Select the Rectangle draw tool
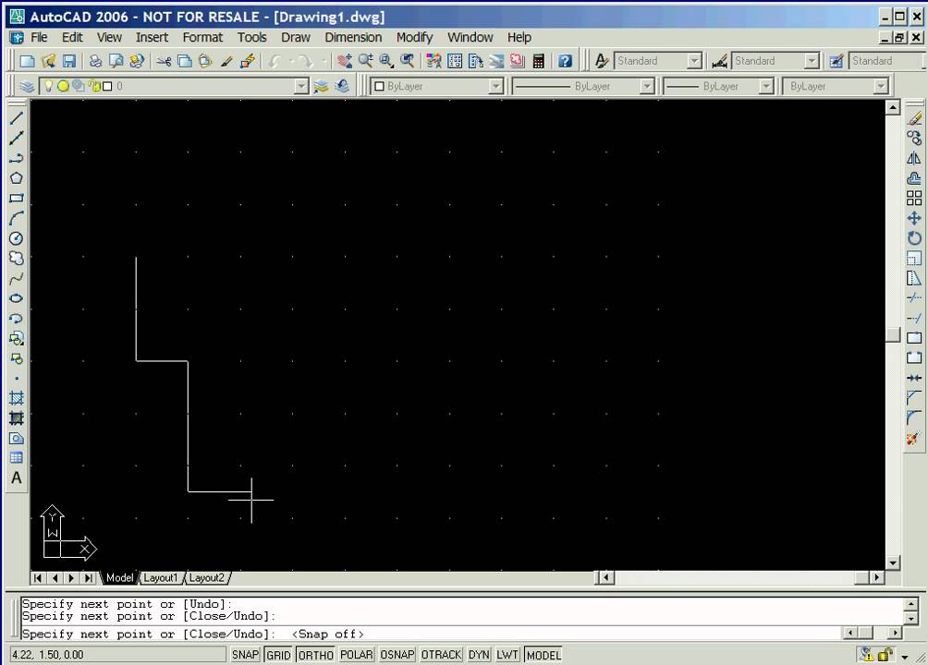The width and height of the screenshot is (928, 665). (x=17, y=199)
